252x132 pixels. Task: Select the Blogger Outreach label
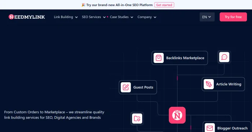tap(232, 128)
